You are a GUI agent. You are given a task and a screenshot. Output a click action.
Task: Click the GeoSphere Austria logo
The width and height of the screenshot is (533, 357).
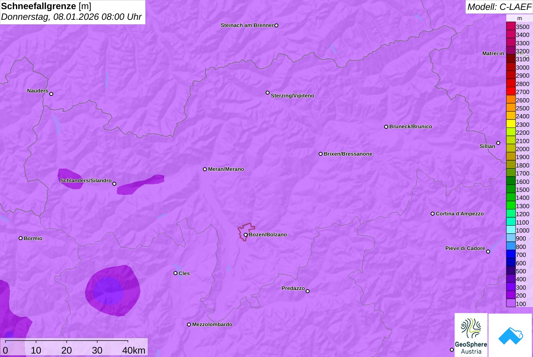471,335
